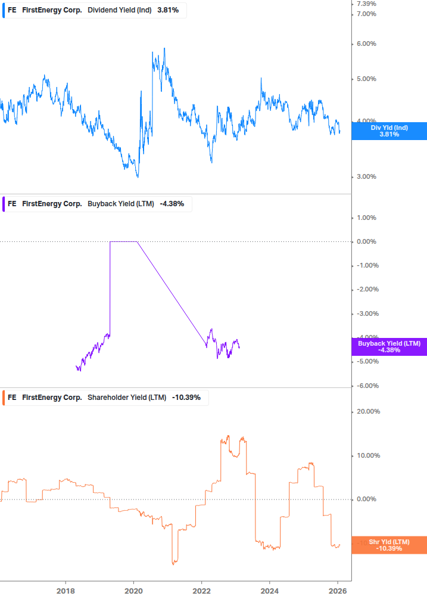Click the 1.00% axis value in buyback chart
The width and height of the screenshot is (427, 599).
pos(366,218)
